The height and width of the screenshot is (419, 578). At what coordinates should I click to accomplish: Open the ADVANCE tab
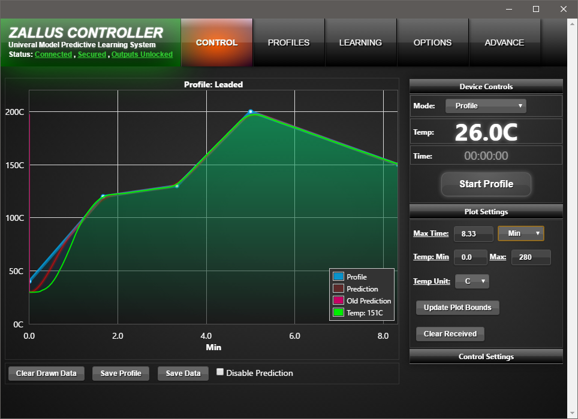[x=504, y=42]
